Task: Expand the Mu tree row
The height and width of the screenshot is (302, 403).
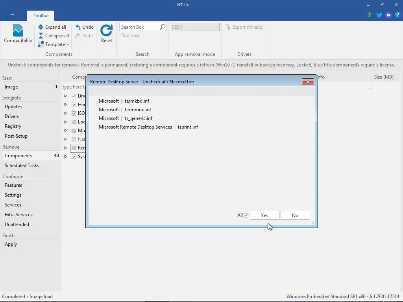Action: [x=66, y=131]
